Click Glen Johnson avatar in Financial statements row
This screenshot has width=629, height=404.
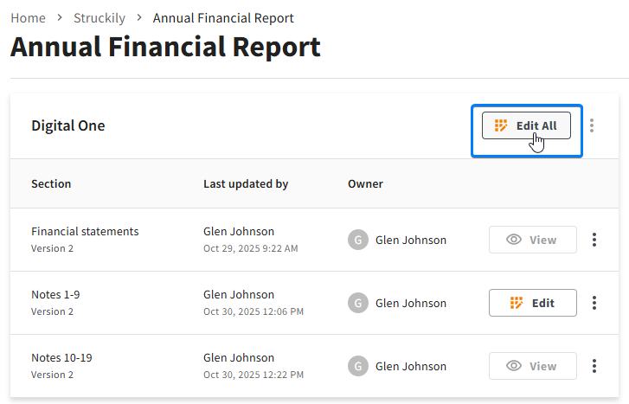pos(357,240)
